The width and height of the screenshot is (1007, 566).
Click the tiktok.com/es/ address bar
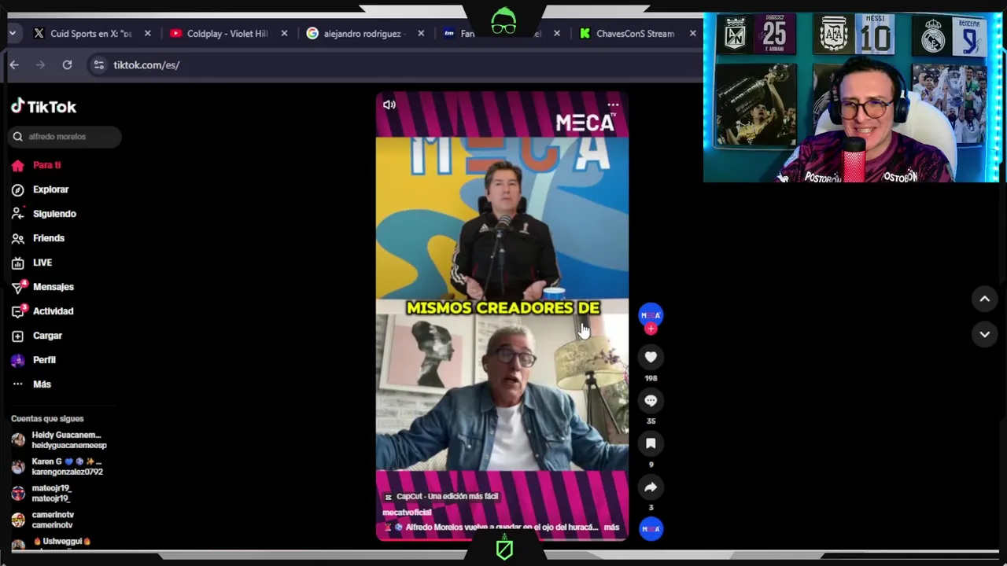393,64
